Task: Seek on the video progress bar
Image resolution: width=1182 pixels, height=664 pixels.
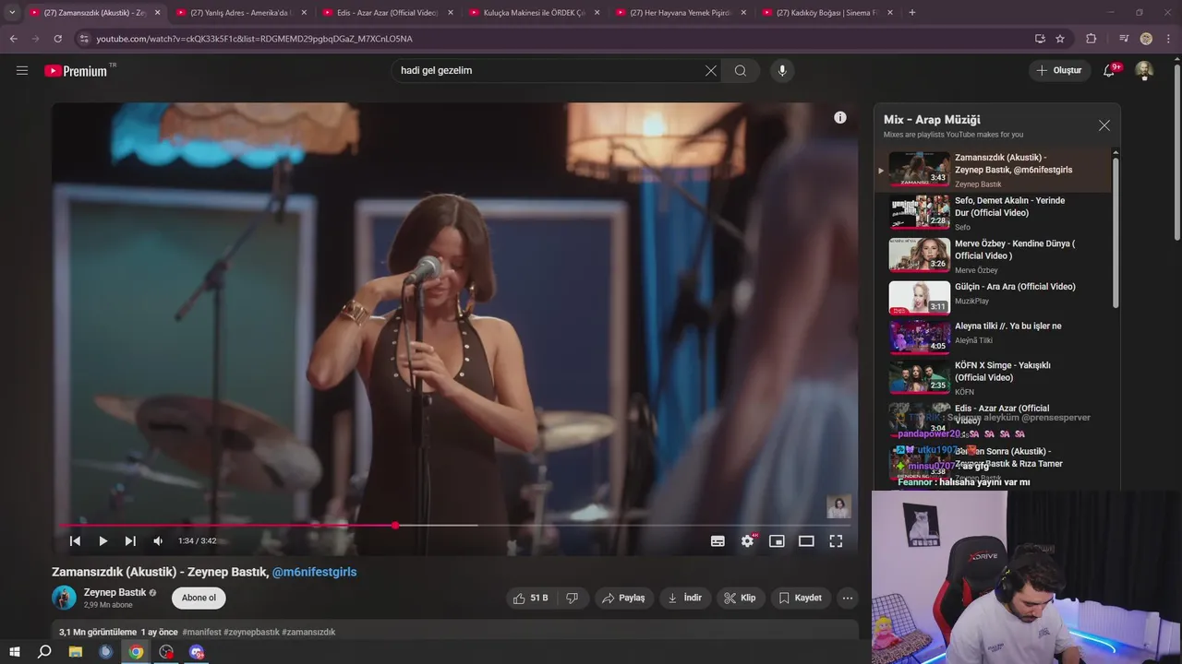Action: pos(453,526)
